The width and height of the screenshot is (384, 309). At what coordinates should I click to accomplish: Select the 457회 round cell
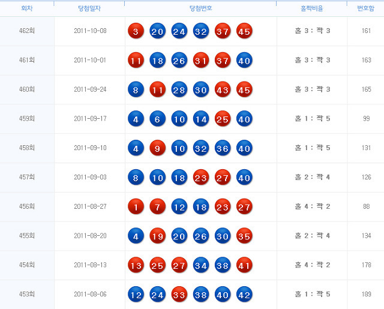[27, 177]
